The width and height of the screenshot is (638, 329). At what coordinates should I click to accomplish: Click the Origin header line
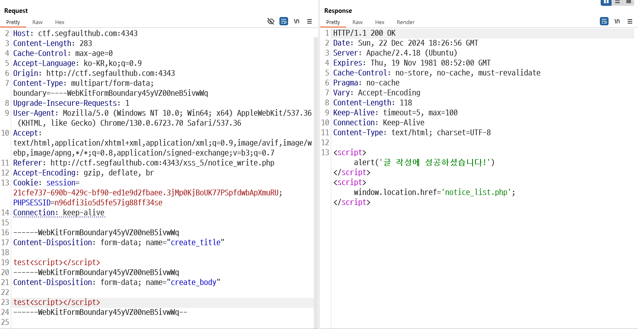tap(94, 73)
